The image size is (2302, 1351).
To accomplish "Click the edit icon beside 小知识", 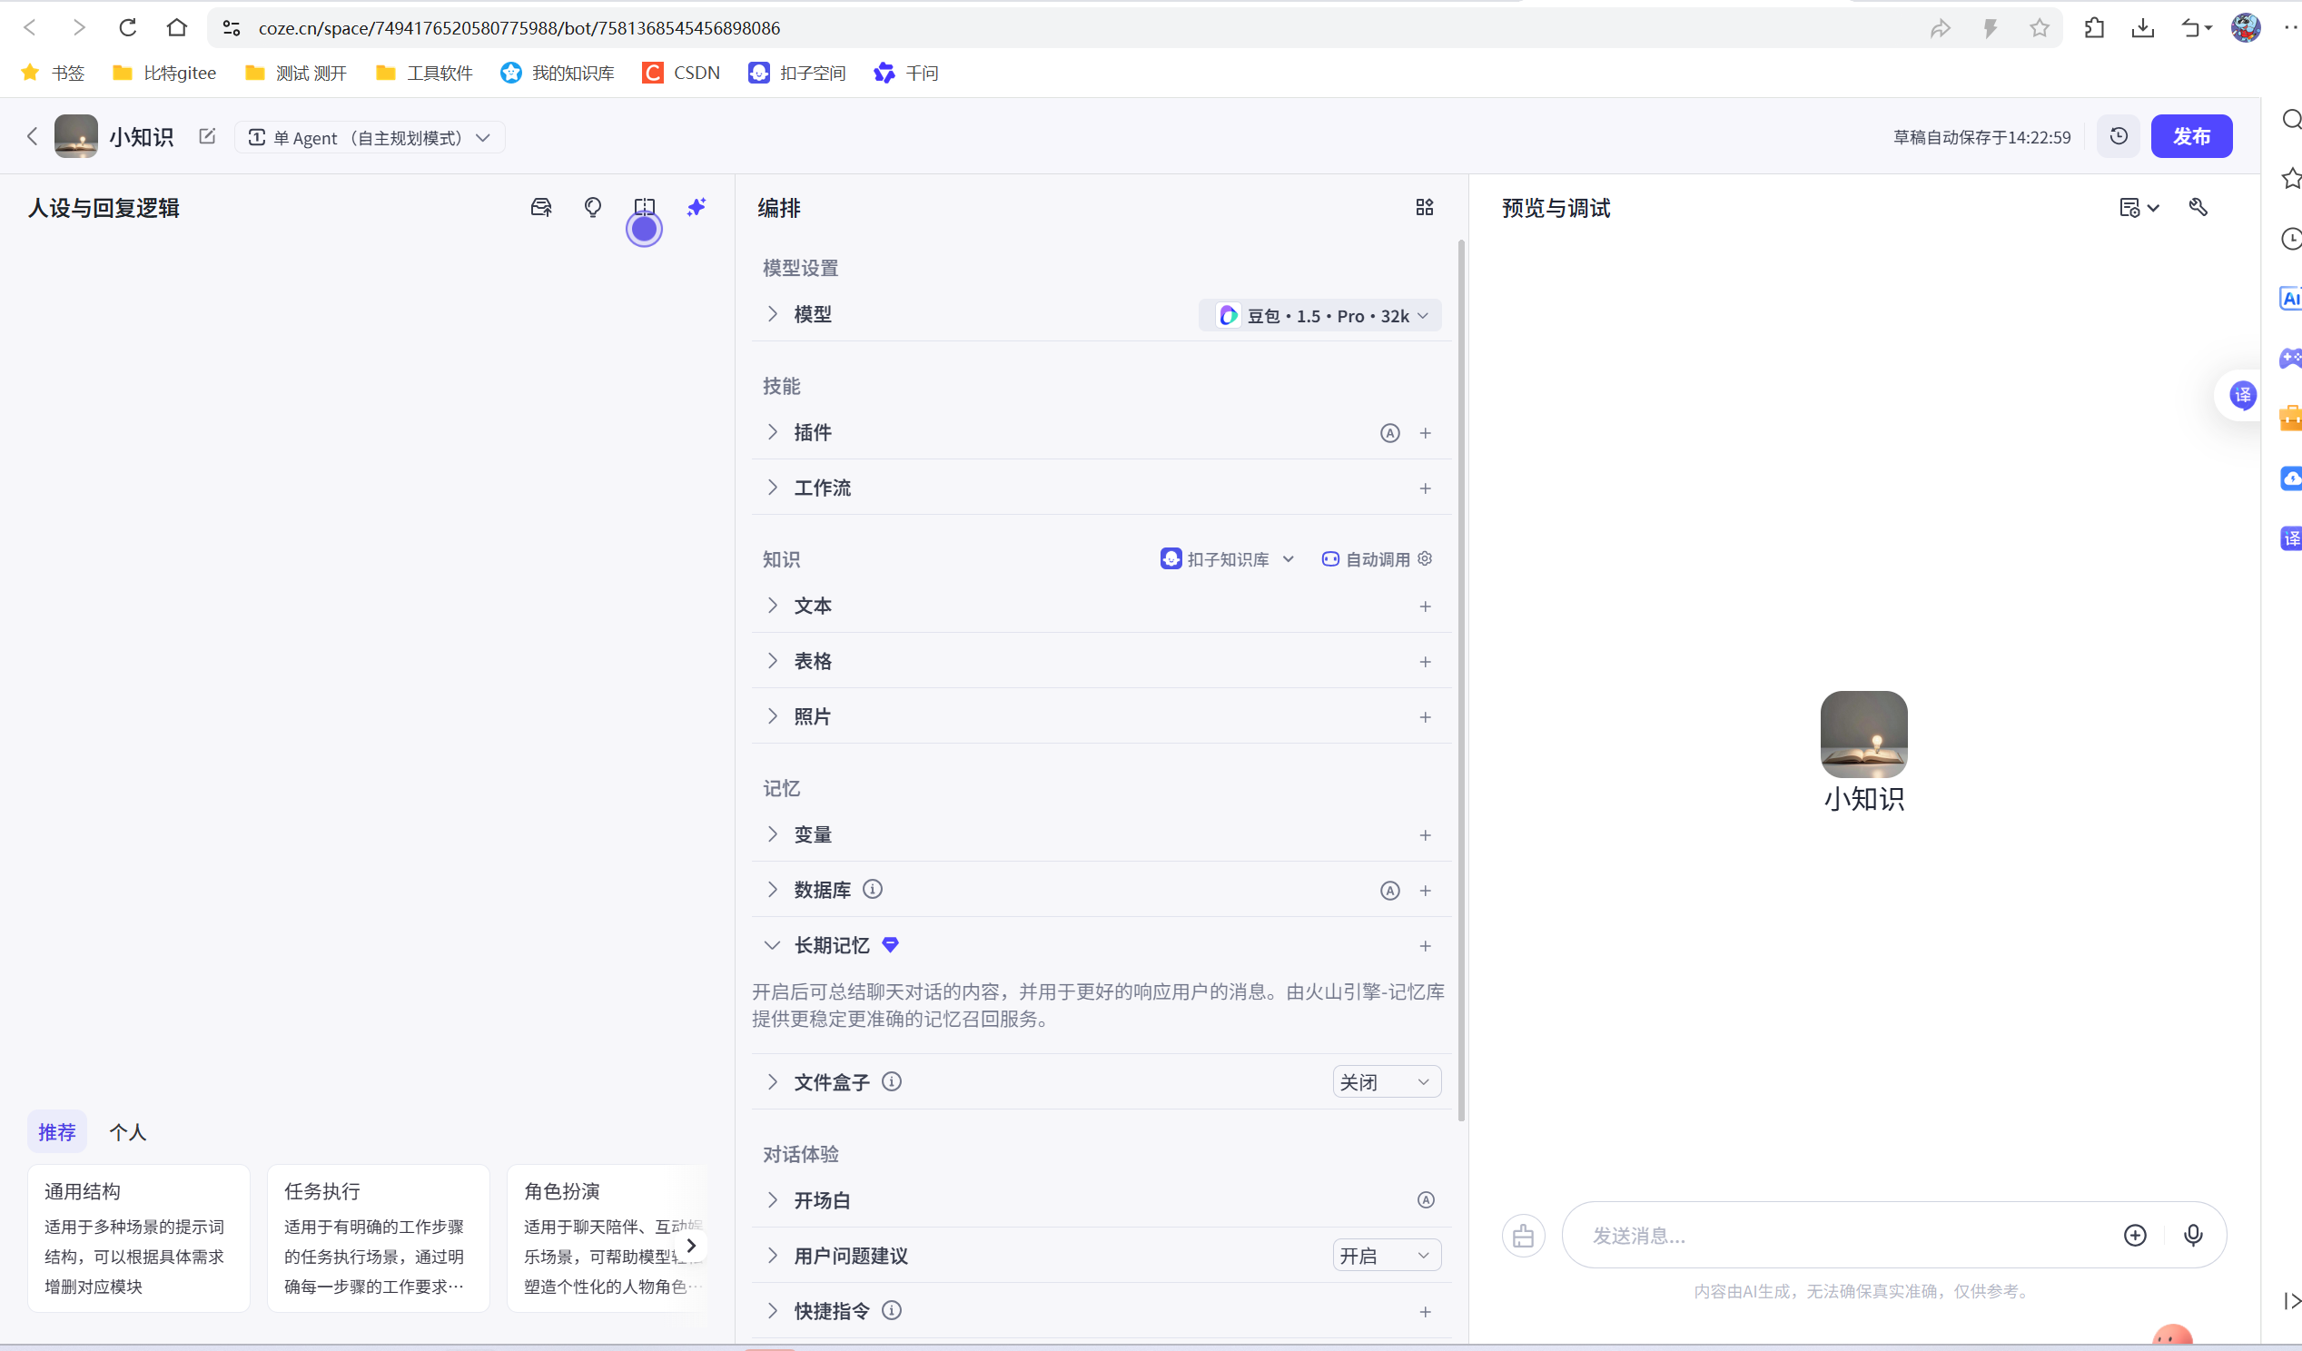I will tap(207, 136).
